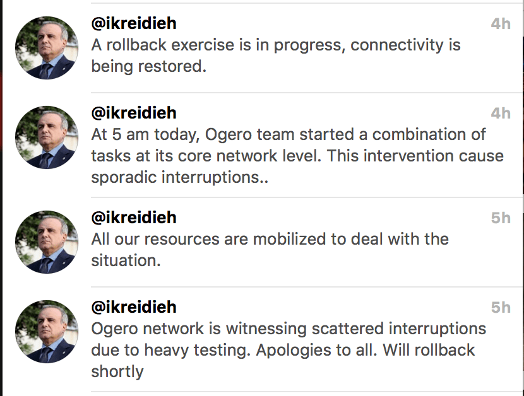Click 4h timestamp on rollback exercise tweet
The image size is (524, 396).
(x=500, y=24)
